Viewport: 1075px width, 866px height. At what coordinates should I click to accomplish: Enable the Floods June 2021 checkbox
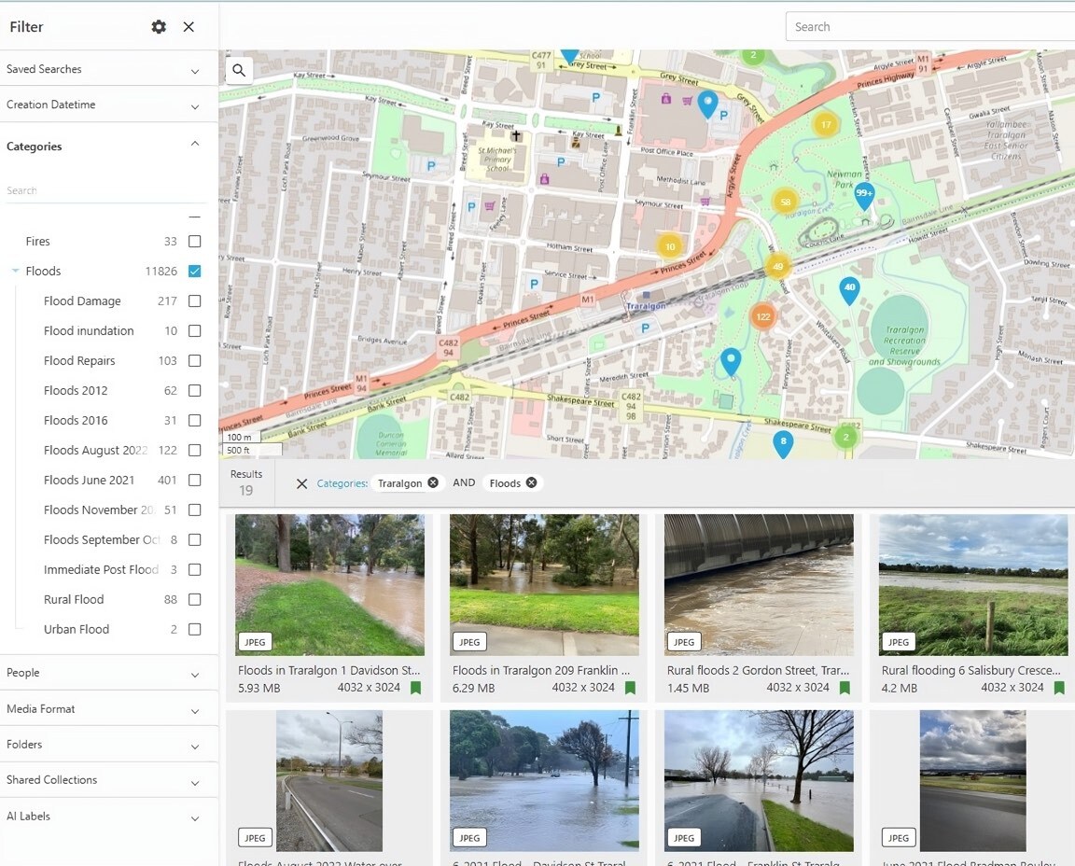[x=194, y=481]
